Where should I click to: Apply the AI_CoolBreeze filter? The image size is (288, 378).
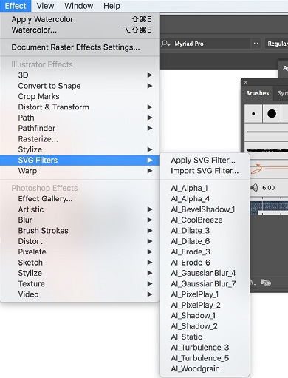click(x=205, y=220)
